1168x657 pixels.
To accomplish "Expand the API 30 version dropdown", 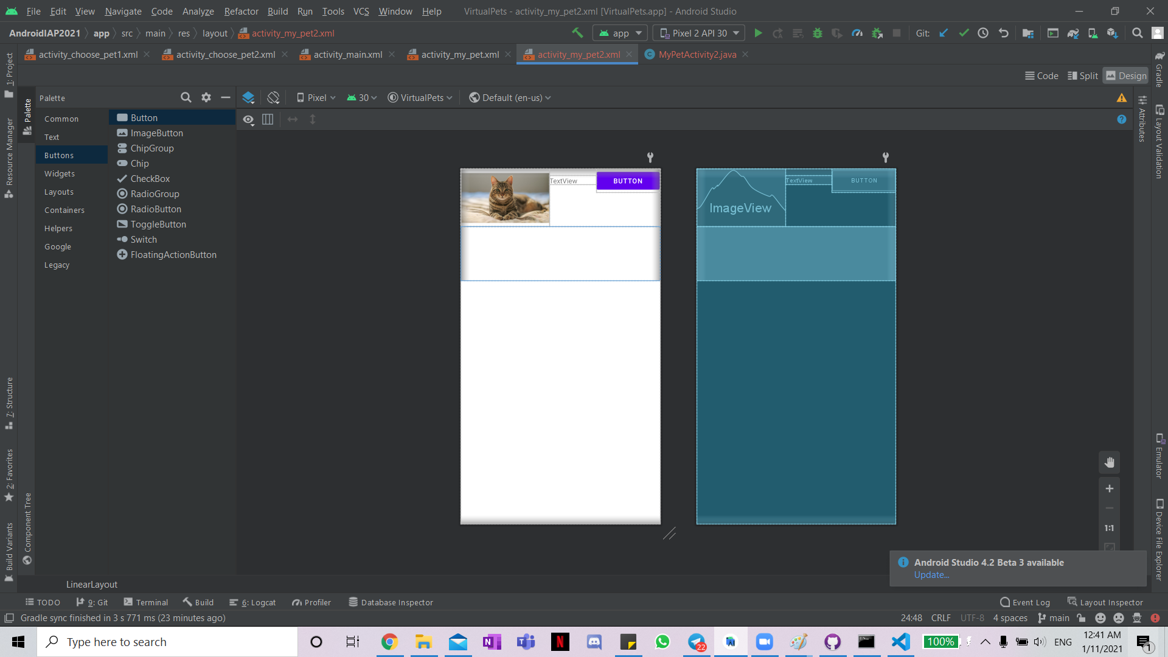I will 363,98.
